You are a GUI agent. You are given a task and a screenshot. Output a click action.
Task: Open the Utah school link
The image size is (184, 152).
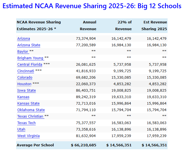21,129
